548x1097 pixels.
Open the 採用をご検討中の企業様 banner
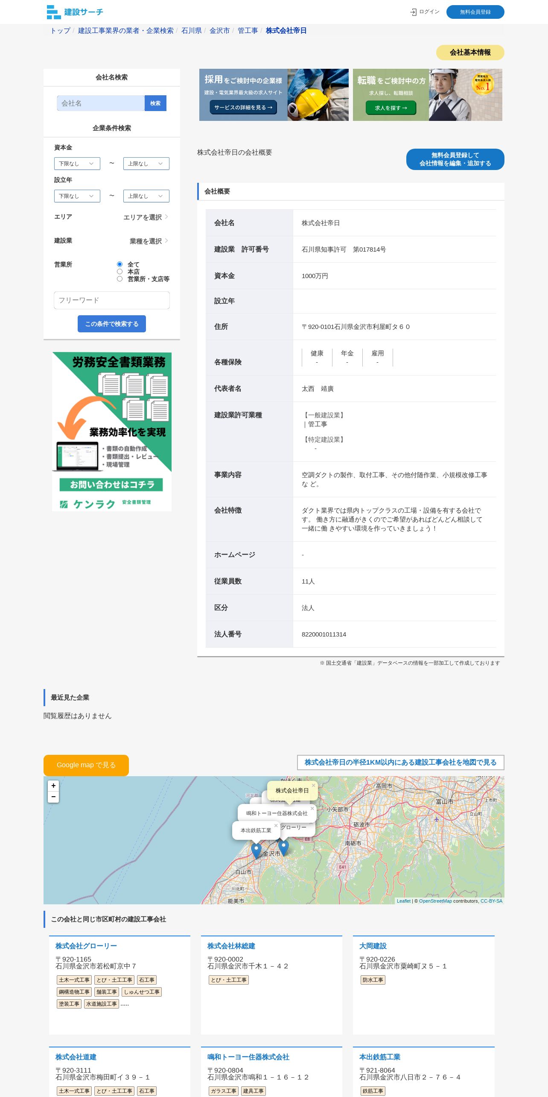pyautogui.click(x=274, y=95)
